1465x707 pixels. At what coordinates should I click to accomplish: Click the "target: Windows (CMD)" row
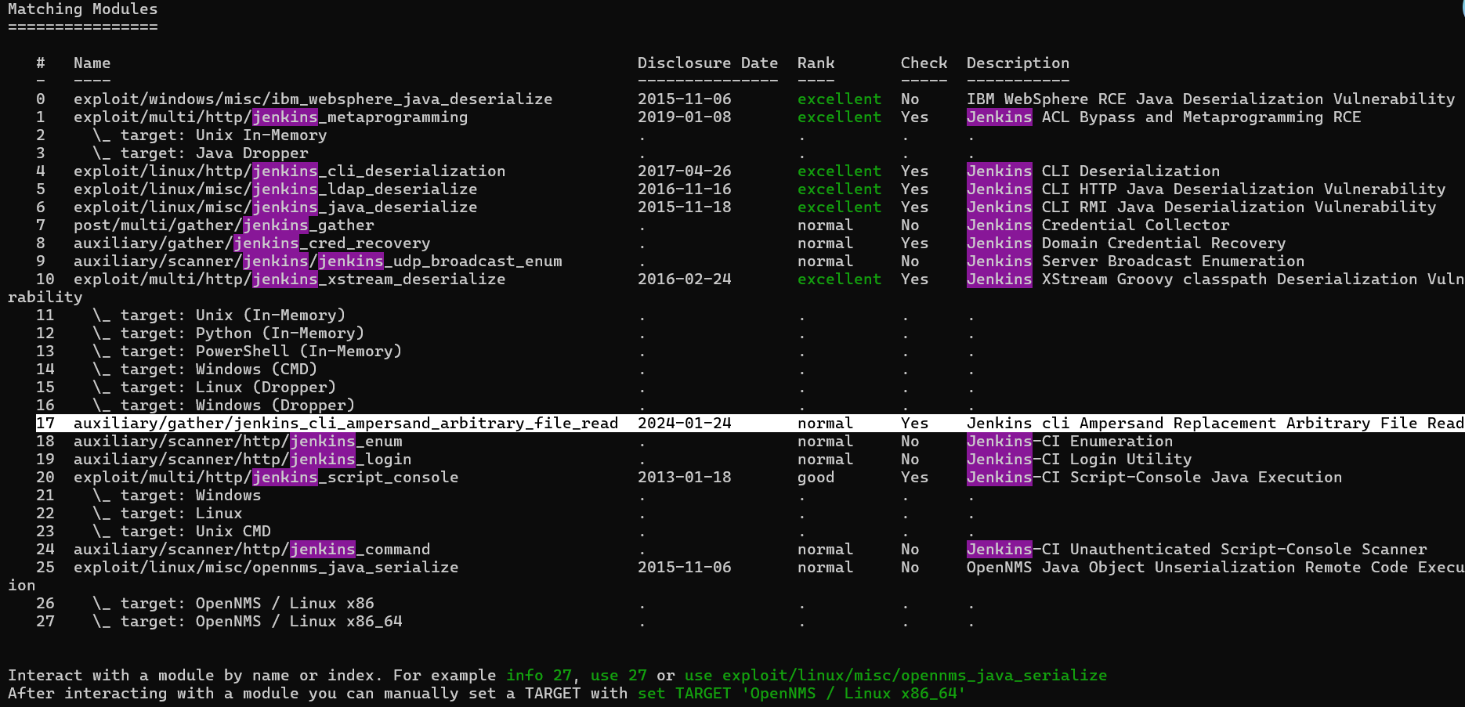[205, 370]
